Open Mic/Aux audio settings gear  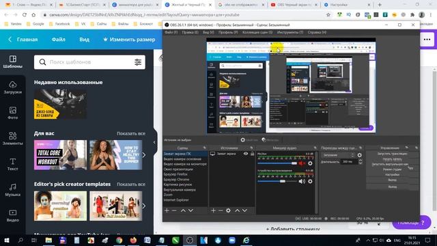click(310, 163)
